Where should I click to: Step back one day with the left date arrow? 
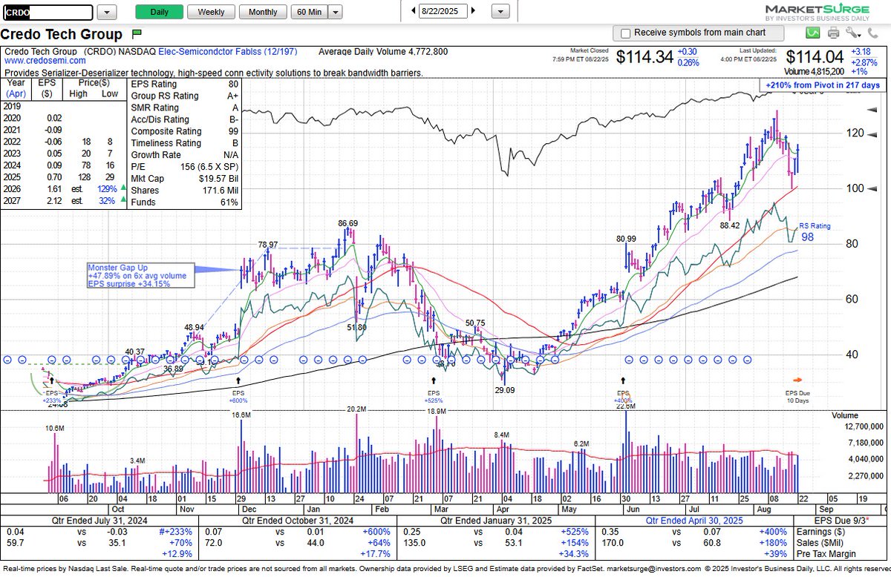[414, 11]
